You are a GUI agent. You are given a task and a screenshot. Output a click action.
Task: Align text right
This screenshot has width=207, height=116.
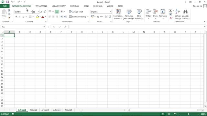[x=57, y=17]
